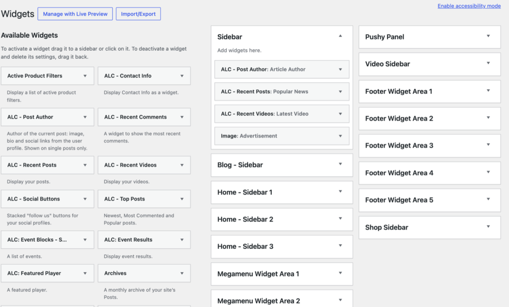Click the Active Product Filters widget title
The width and height of the screenshot is (509, 307).
[35, 76]
